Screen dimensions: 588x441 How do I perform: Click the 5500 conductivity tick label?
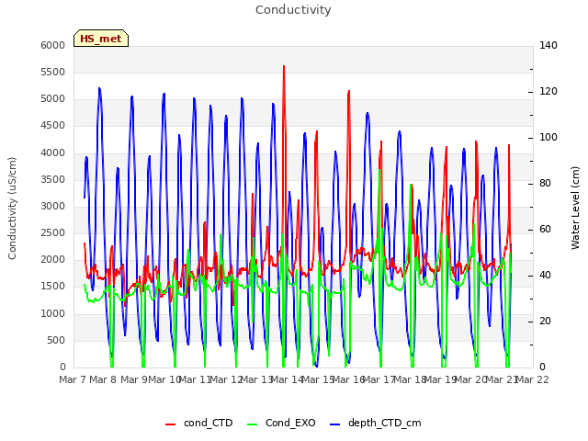point(53,72)
